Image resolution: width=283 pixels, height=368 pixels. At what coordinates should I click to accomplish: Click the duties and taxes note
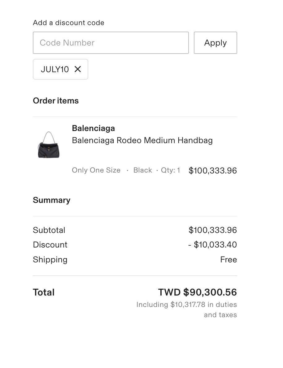pos(187,309)
